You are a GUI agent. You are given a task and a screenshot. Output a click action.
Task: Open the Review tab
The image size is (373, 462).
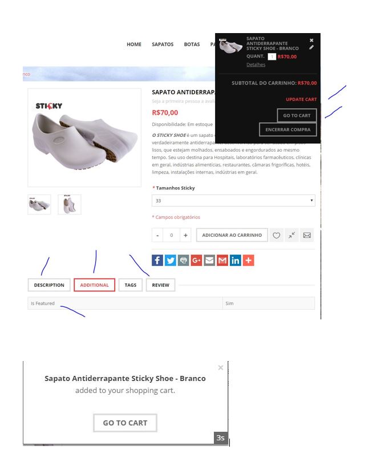(x=161, y=285)
